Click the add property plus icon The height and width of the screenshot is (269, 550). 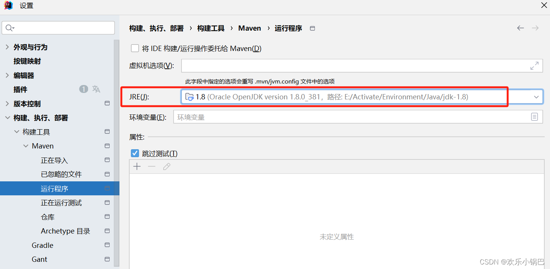(136, 166)
